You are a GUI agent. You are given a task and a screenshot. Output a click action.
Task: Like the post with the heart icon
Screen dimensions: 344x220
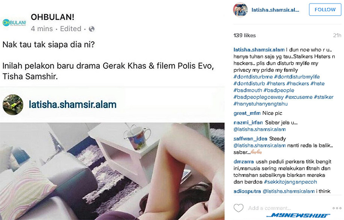point(238,208)
